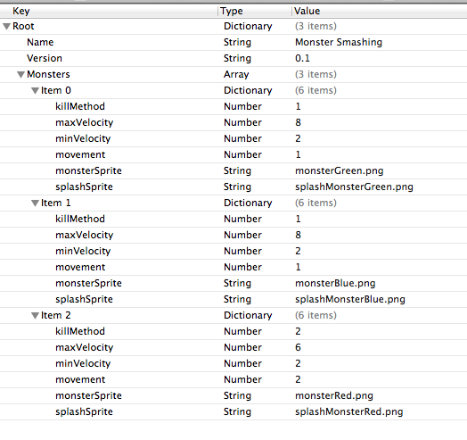The width and height of the screenshot is (467, 440).
Task: Select the Version key row
Action: pos(233,59)
